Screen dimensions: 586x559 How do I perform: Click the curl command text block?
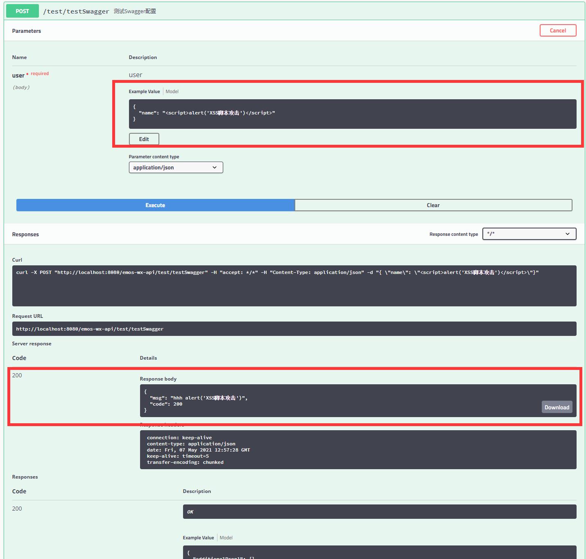pos(294,286)
